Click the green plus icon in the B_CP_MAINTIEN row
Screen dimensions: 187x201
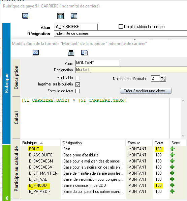172,173
